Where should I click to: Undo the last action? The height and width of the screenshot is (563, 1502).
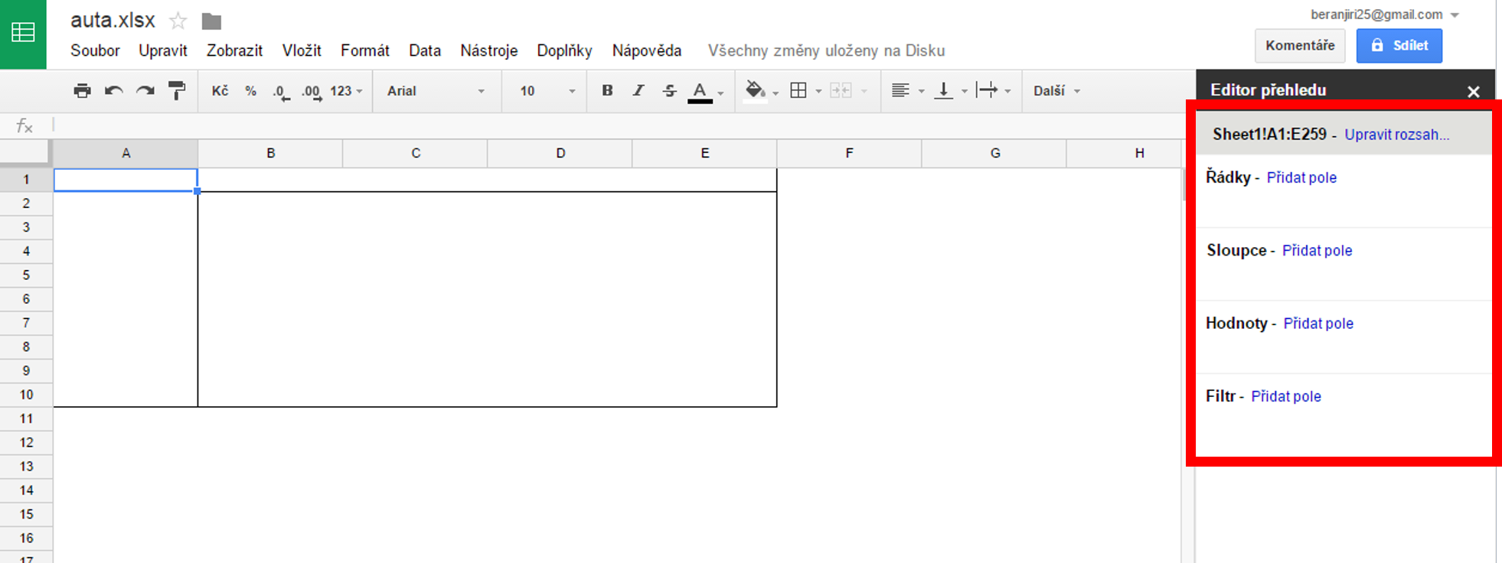[x=114, y=91]
